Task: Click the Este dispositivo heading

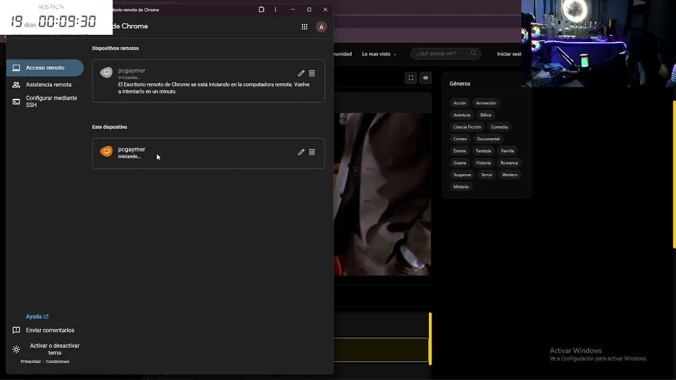Action: (109, 127)
